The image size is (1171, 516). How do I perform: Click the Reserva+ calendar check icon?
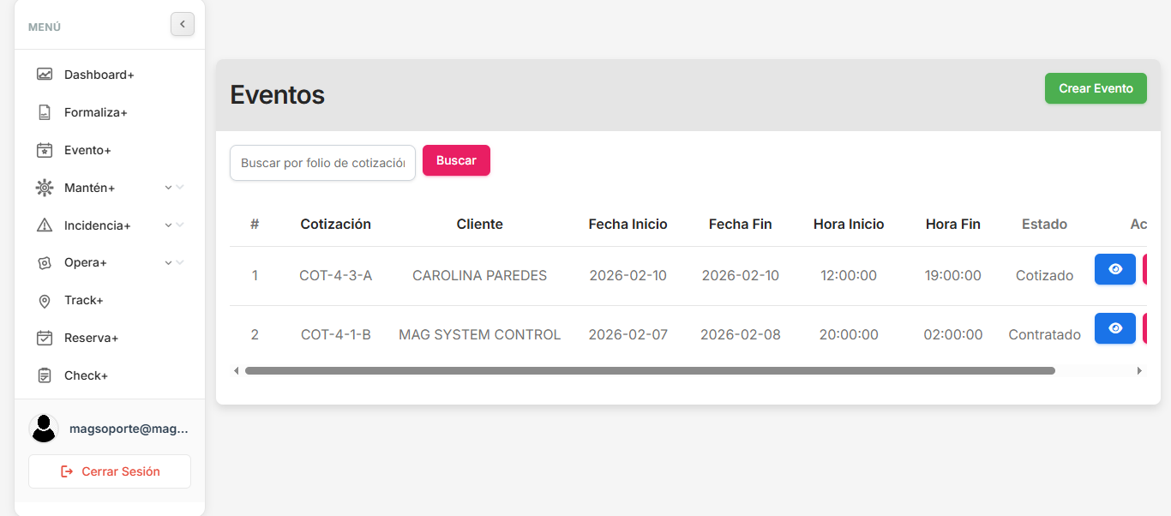[x=45, y=338]
